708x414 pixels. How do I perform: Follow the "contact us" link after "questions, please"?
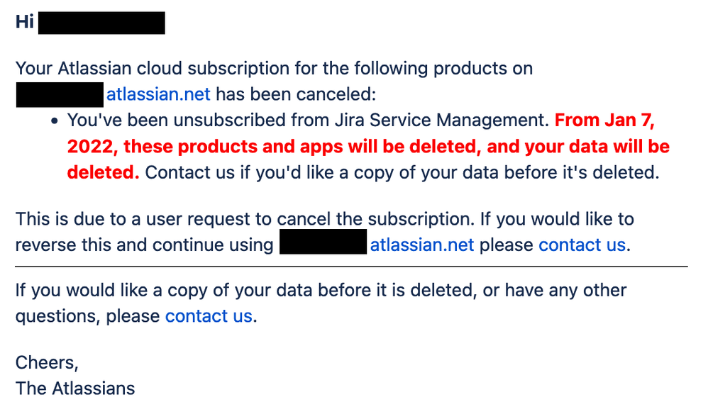[209, 316]
